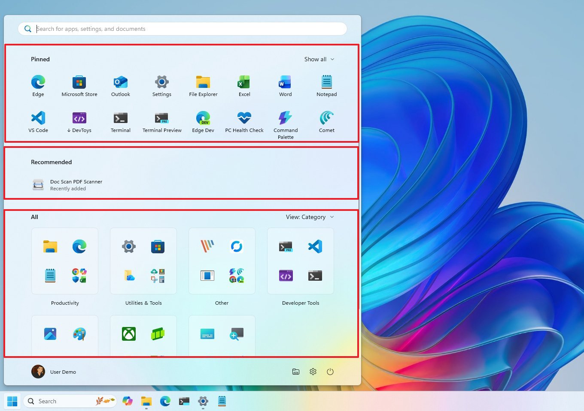Screen dimensions: 584x411
Task: Open Notepad
Action: (x=326, y=85)
